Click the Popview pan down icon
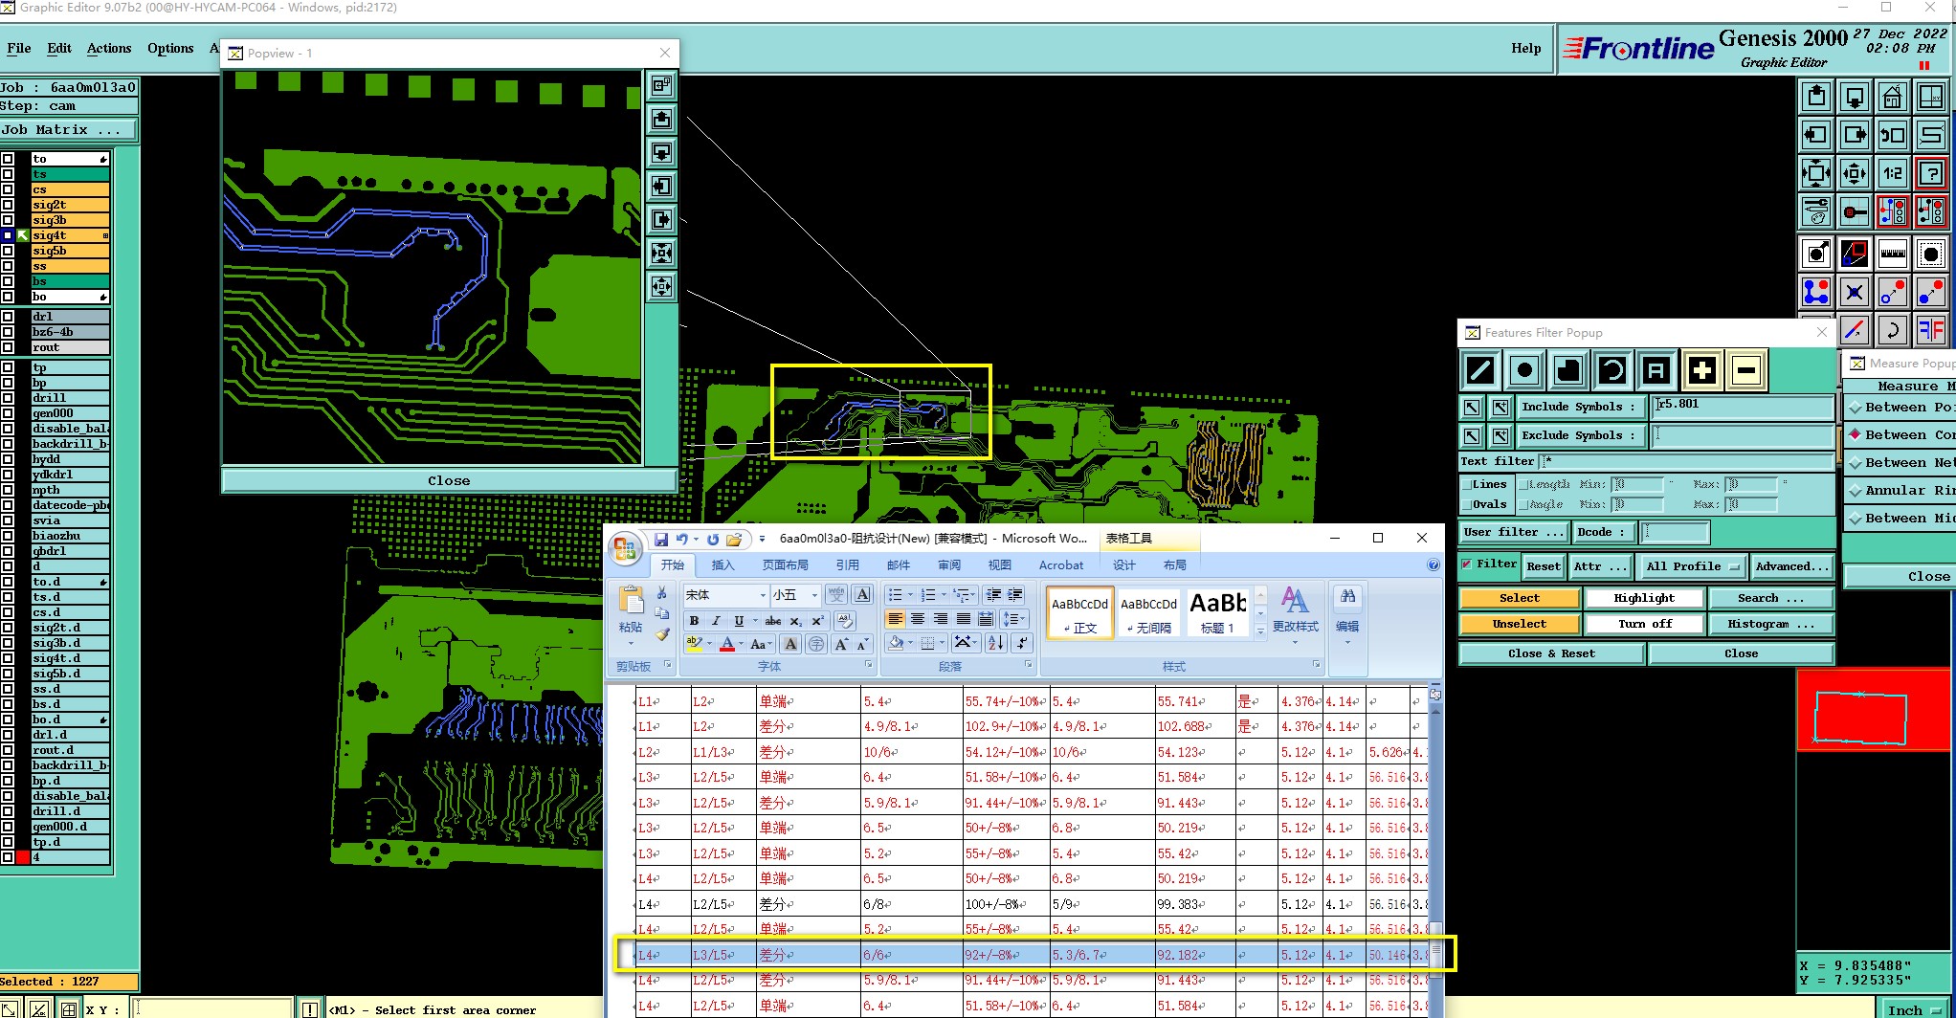Screen dimensions: 1956x1018 click(x=661, y=152)
